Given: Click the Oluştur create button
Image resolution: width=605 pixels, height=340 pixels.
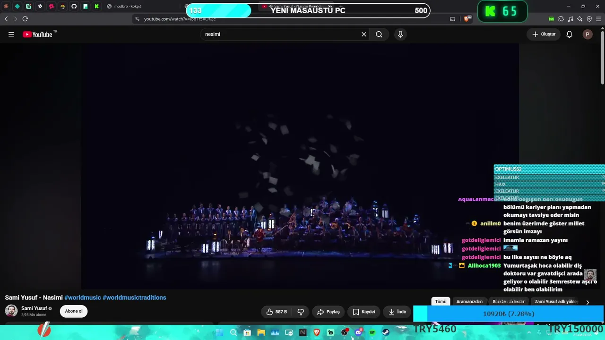Looking at the screenshot, I should coord(544,34).
